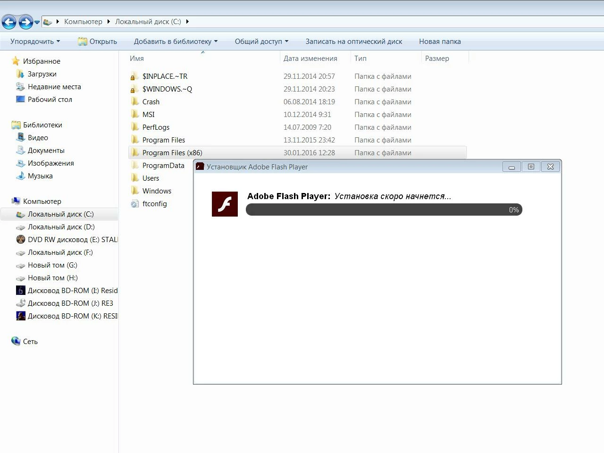Click the PerfLogs folder icon

click(134, 127)
